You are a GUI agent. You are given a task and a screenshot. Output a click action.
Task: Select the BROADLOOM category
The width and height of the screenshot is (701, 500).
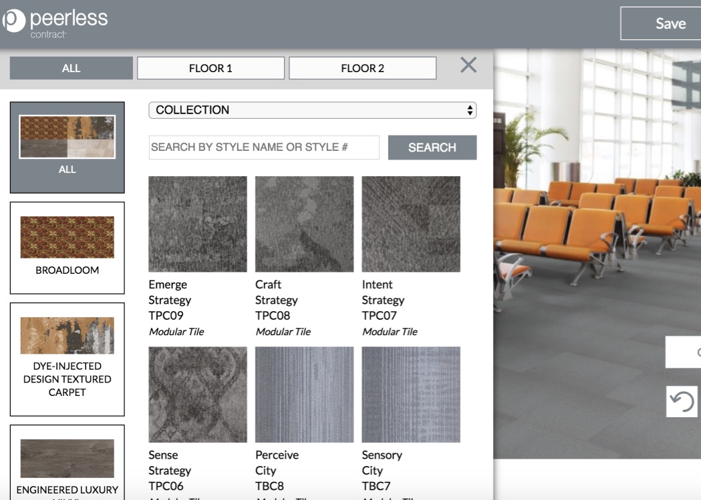[67, 247]
